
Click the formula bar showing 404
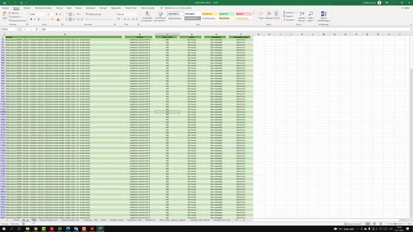225,29
